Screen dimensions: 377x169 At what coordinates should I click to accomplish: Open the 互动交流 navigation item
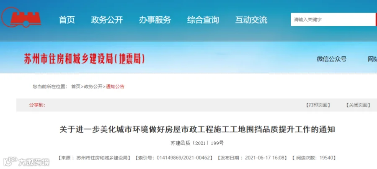coord(251,20)
